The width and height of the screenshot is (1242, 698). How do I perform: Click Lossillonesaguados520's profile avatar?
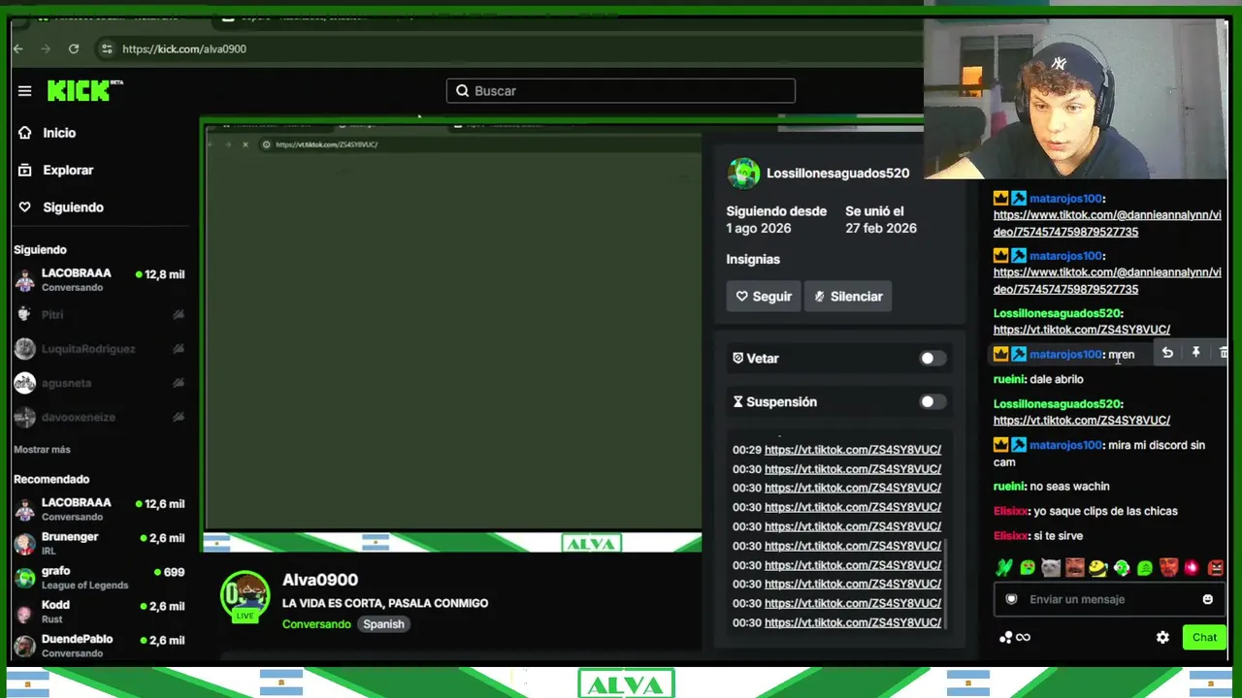pos(743,174)
